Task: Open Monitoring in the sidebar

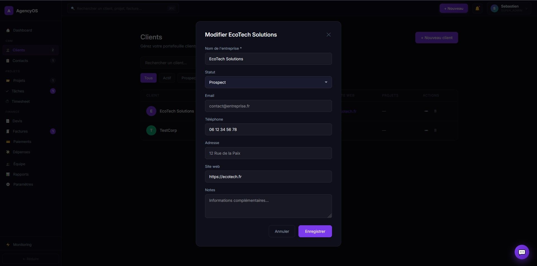Action: pyautogui.click(x=31, y=245)
